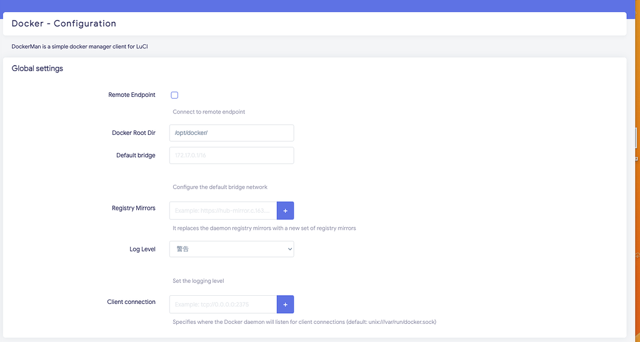Image resolution: width=640 pixels, height=342 pixels.
Task: Click the 'Connect to remote endpoint' hint
Action: coord(209,112)
